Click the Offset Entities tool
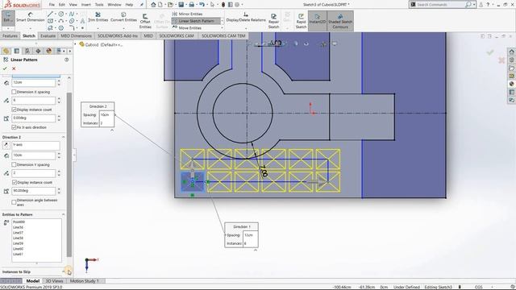This screenshot has height=290, width=516. click(145, 21)
